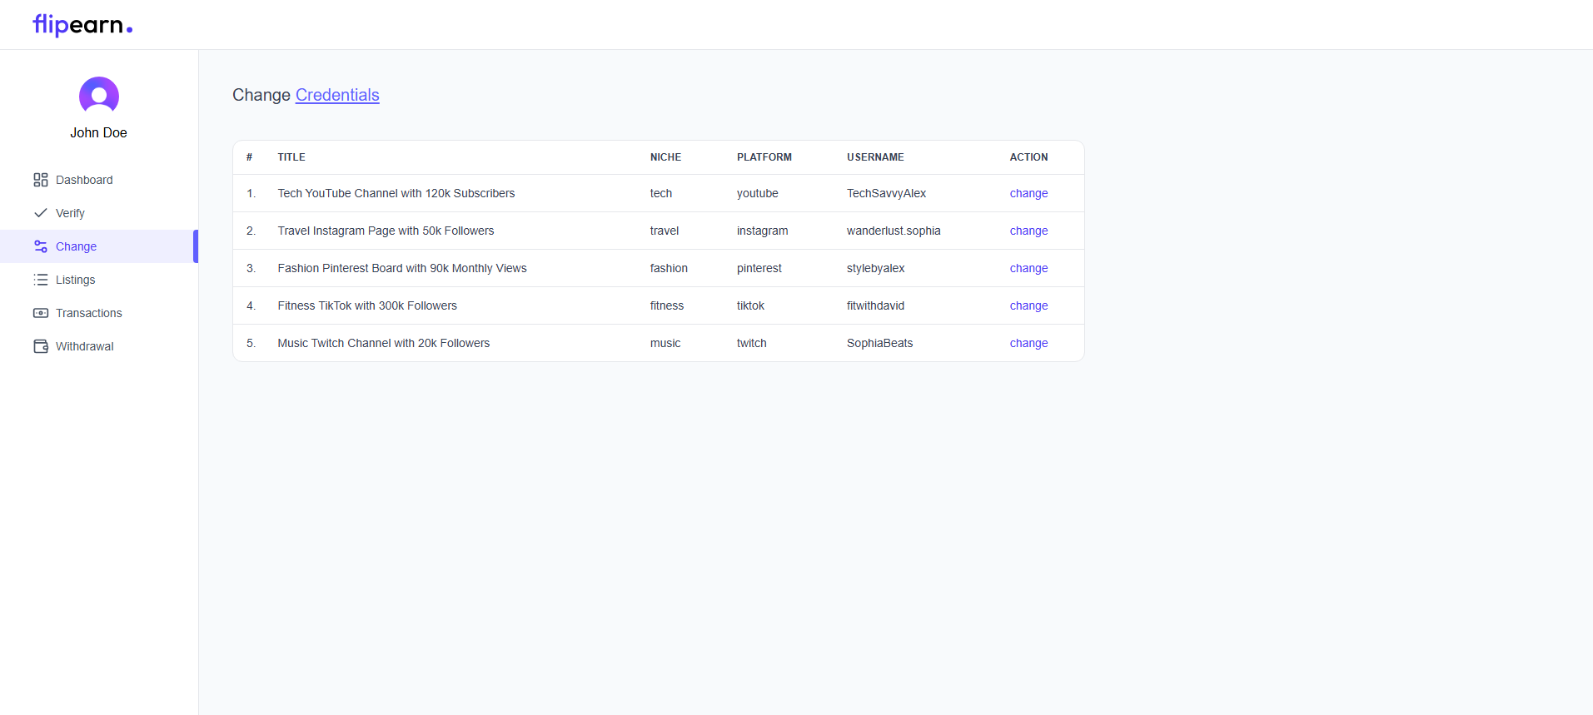Screen dimensions: 1593x715
Task: Click John Doe's profile avatar
Action: (98, 97)
